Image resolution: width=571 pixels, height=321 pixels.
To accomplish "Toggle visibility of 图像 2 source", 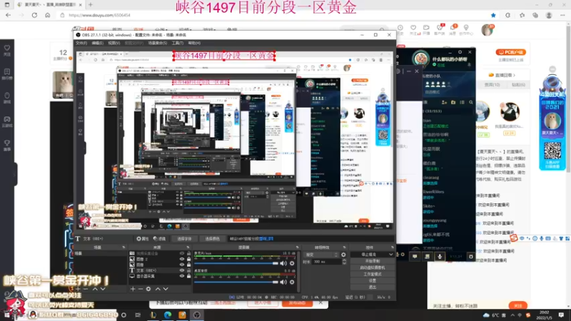I will 182,259.
